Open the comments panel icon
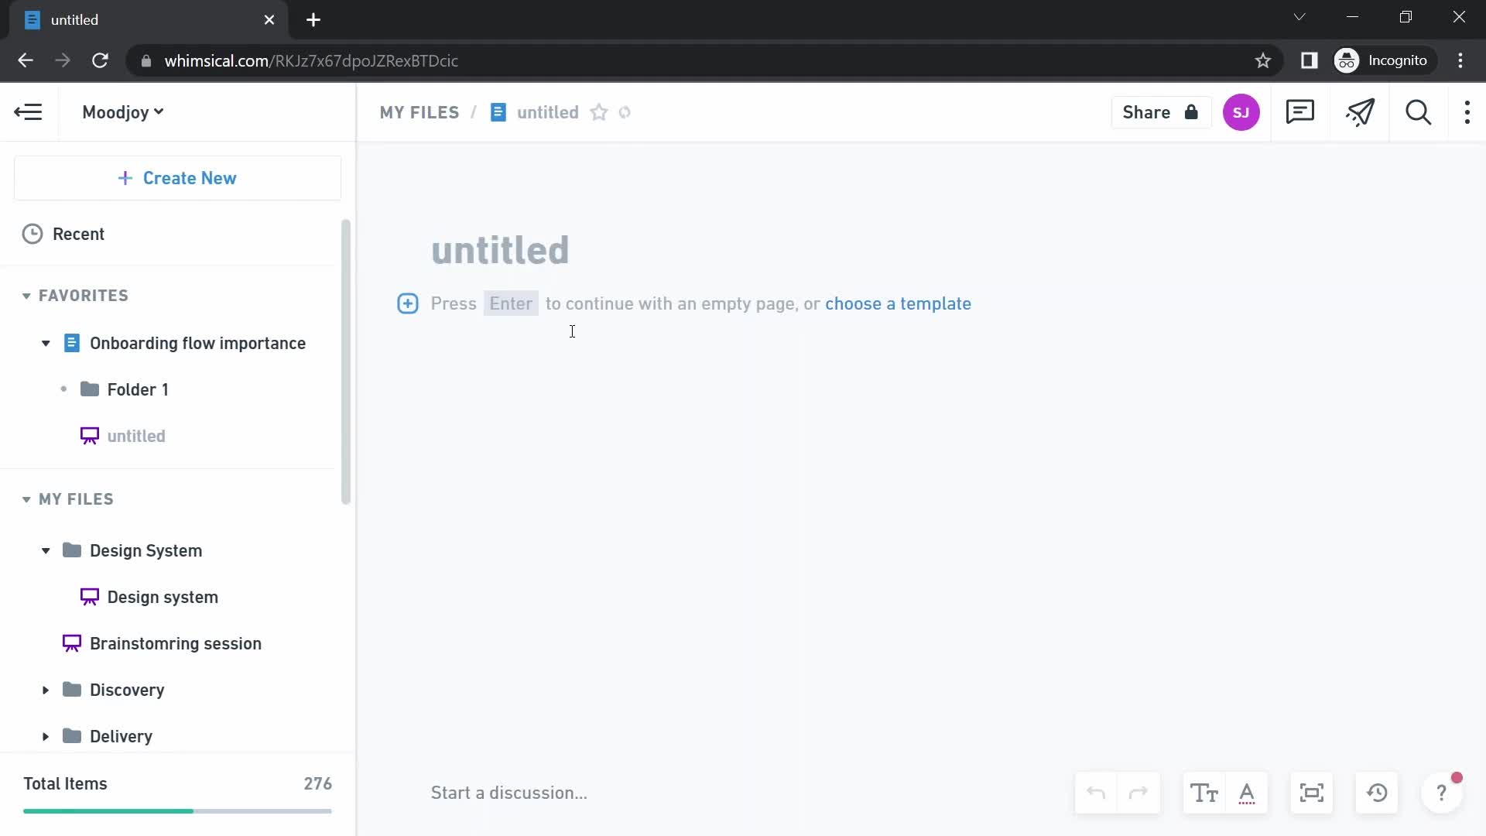The width and height of the screenshot is (1486, 836). pos(1299,112)
